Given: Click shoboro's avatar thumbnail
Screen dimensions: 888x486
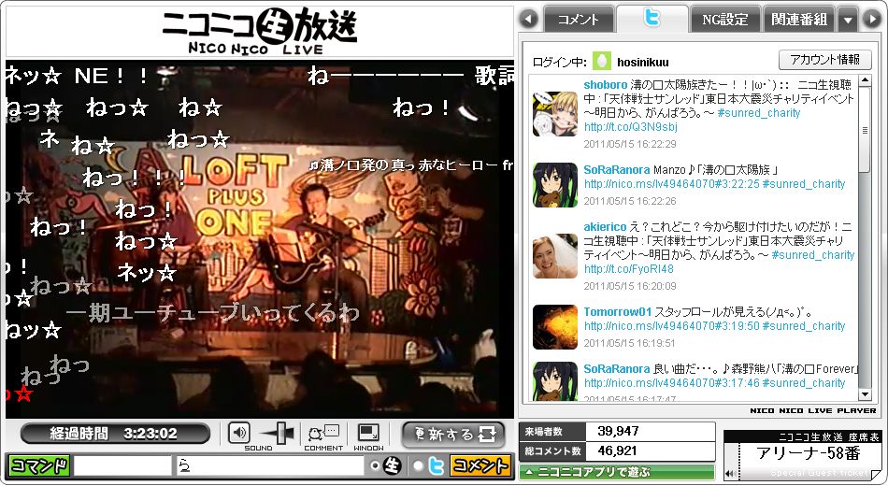Looking at the screenshot, I should click(555, 114).
